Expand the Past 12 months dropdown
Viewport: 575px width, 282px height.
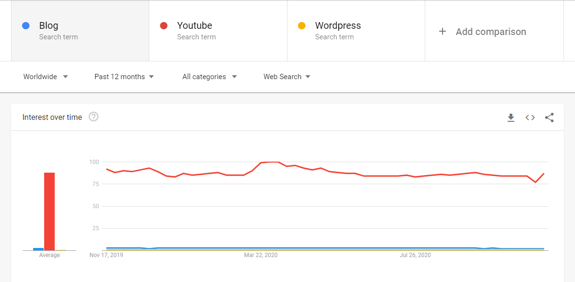pos(124,77)
